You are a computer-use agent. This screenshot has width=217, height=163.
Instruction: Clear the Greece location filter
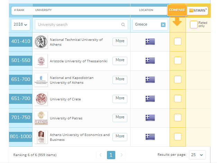tap(163, 25)
